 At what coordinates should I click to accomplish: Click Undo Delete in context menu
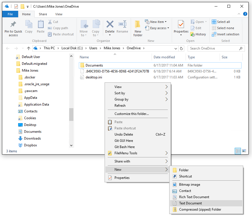(x=137, y=134)
